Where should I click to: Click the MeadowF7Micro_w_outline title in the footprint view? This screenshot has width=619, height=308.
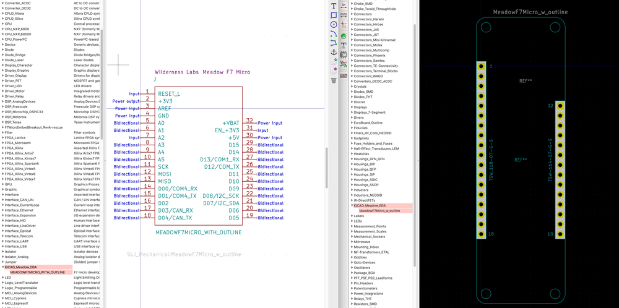pos(530,12)
